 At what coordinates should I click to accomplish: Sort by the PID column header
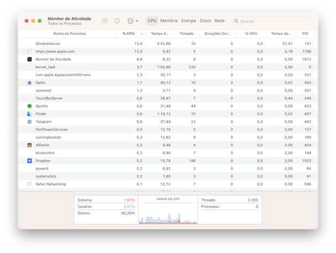305,33
